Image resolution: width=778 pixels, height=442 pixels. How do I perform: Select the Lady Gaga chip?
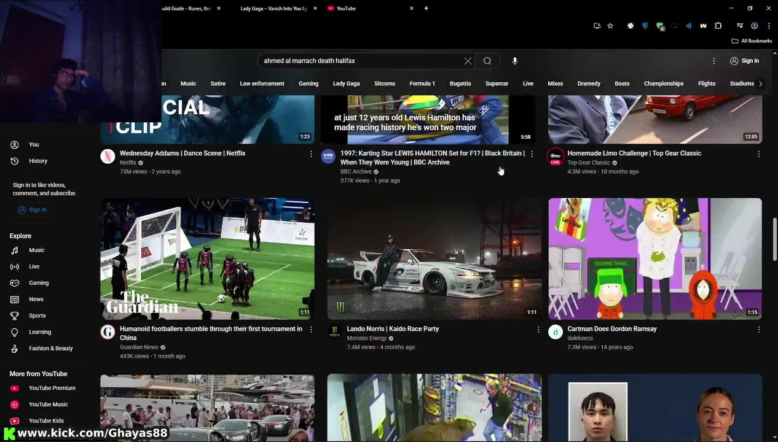tap(346, 83)
